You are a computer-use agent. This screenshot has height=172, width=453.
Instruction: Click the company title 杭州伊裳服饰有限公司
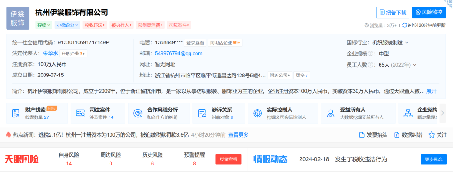71,13
